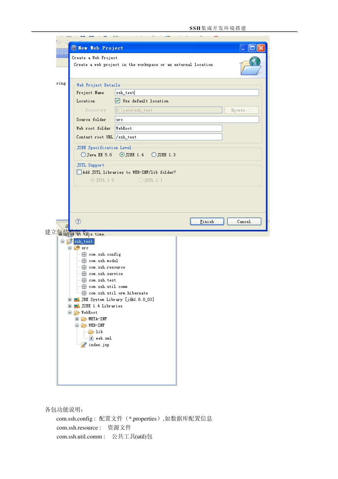
Task: Click the index.jsp file icon
Action: (x=84, y=345)
